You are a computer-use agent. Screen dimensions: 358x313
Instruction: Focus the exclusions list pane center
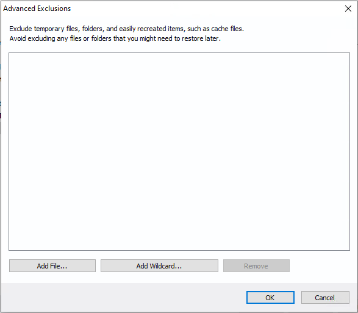point(179,151)
